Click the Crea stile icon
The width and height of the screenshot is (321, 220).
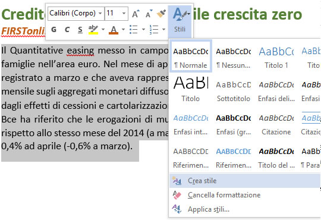pos(177,181)
